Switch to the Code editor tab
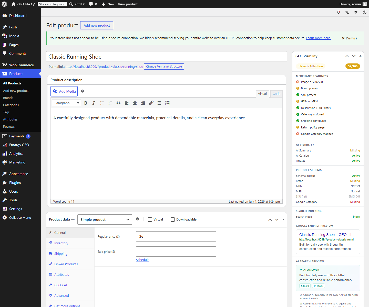 pos(276,94)
